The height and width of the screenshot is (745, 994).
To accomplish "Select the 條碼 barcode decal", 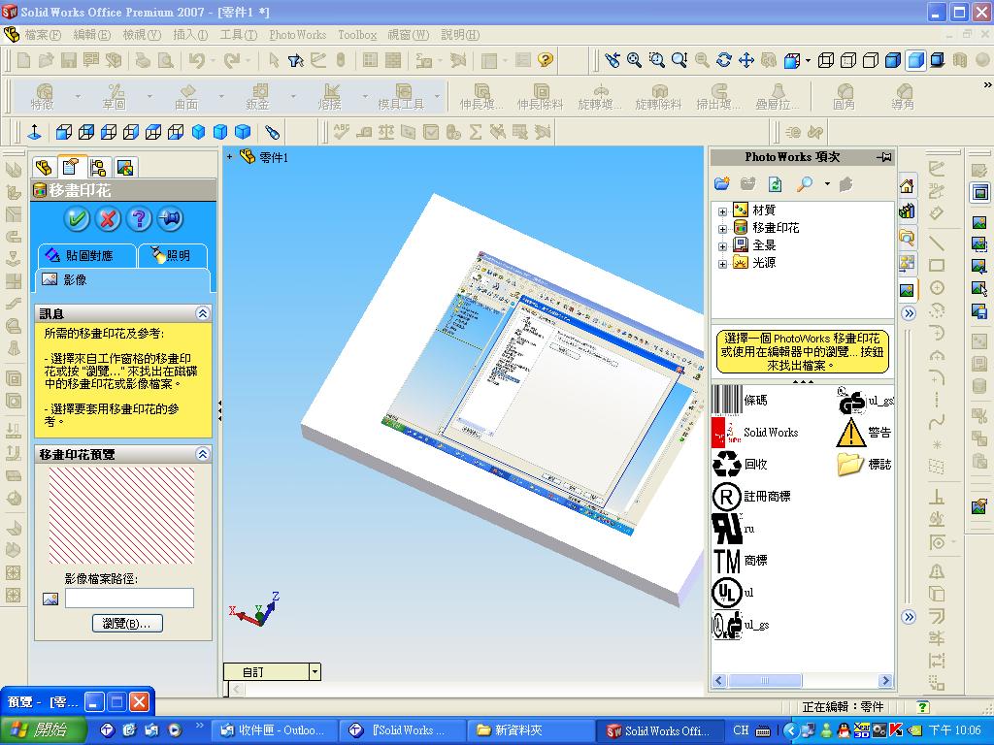I will click(740, 400).
